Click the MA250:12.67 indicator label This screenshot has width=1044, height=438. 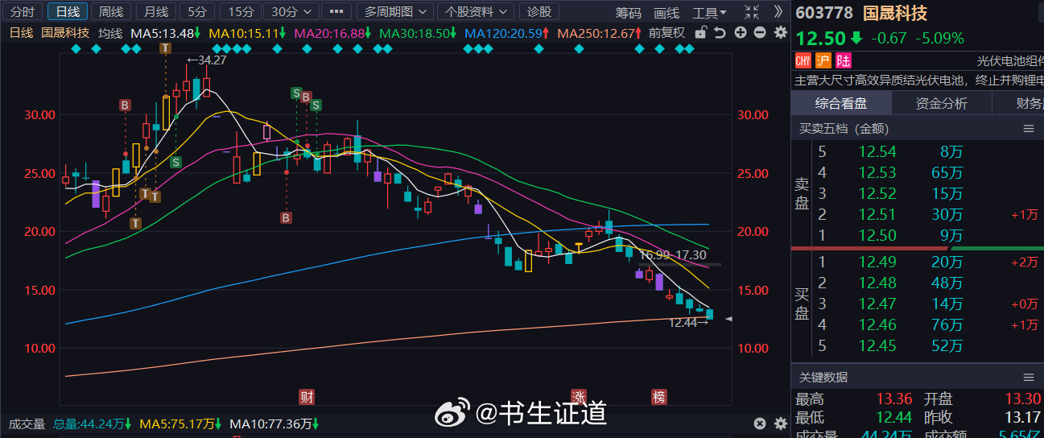pyautogui.click(x=600, y=33)
